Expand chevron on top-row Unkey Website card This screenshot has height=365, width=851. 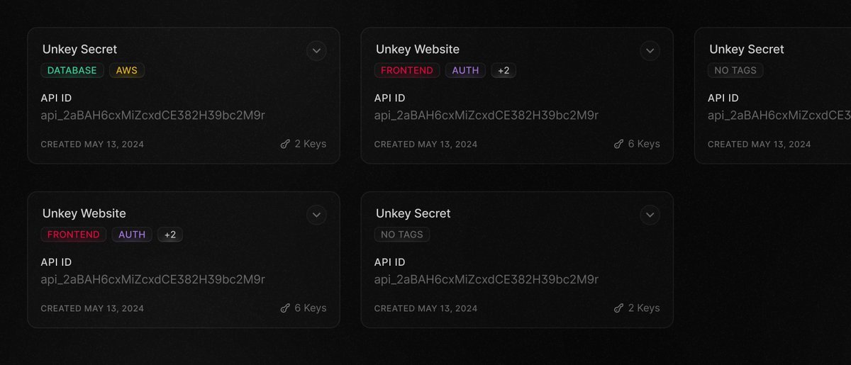[x=650, y=50]
